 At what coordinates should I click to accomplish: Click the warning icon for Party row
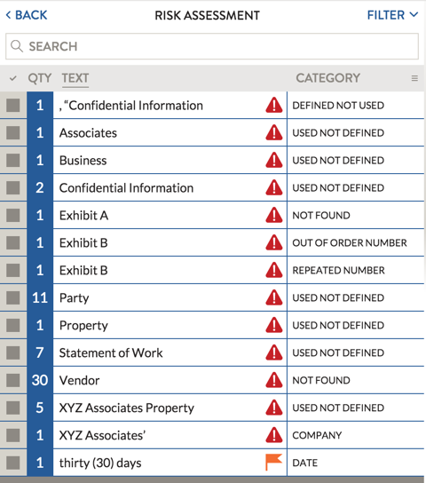click(x=274, y=297)
